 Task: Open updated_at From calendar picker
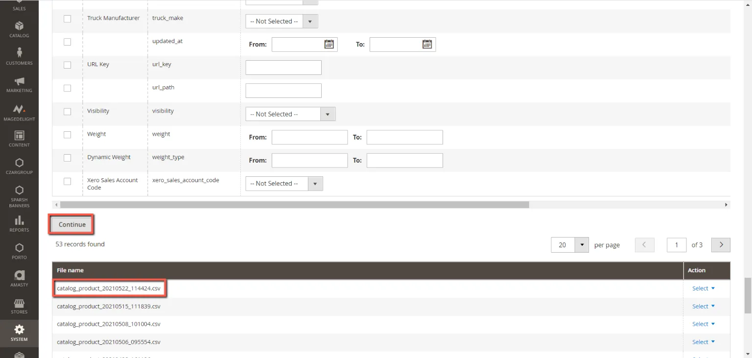[x=329, y=44]
